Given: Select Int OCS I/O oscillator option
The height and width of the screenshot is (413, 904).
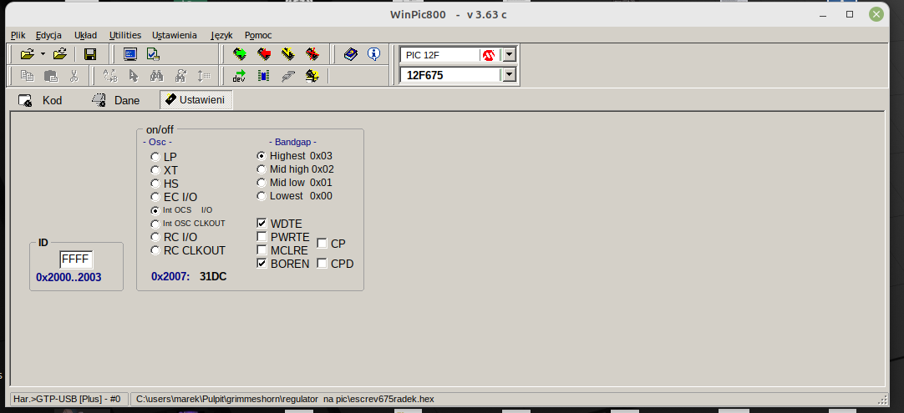Looking at the screenshot, I should (x=155, y=210).
